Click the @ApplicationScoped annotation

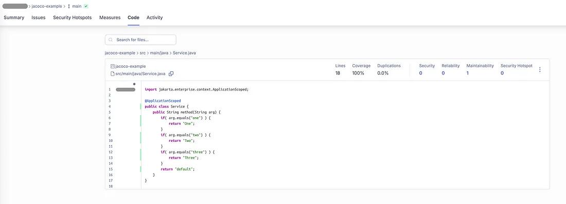tap(163, 101)
